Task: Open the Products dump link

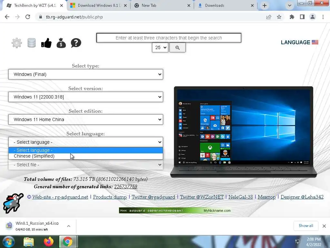Action: pos(110,197)
